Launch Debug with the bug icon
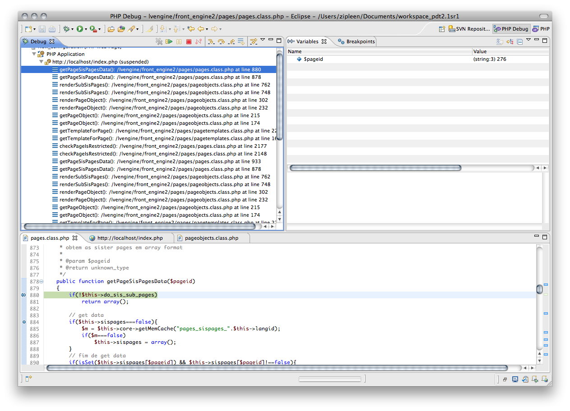The image size is (570, 411). tap(67, 29)
